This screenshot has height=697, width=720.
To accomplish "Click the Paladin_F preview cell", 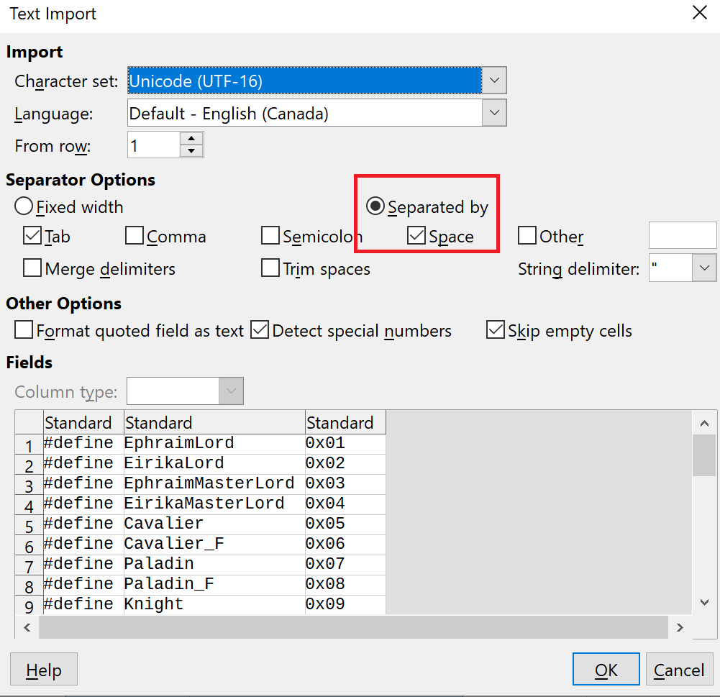I will (x=214, y=584).
